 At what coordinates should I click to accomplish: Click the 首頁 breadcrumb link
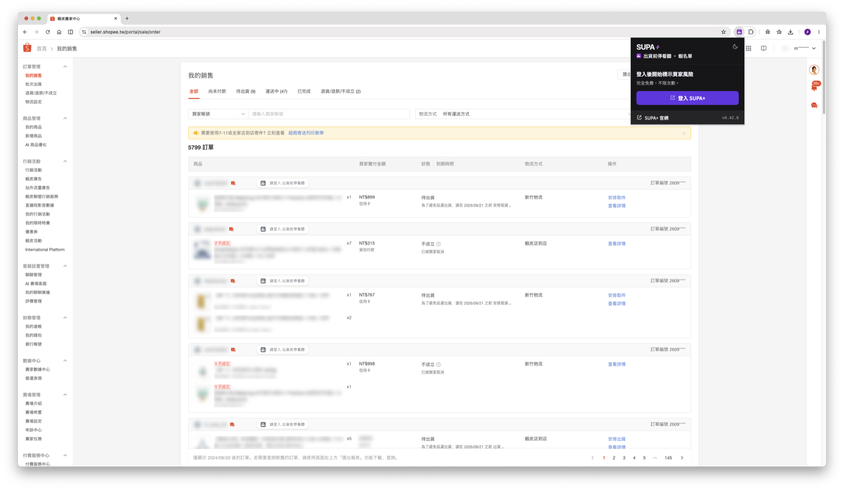(42, 49)
